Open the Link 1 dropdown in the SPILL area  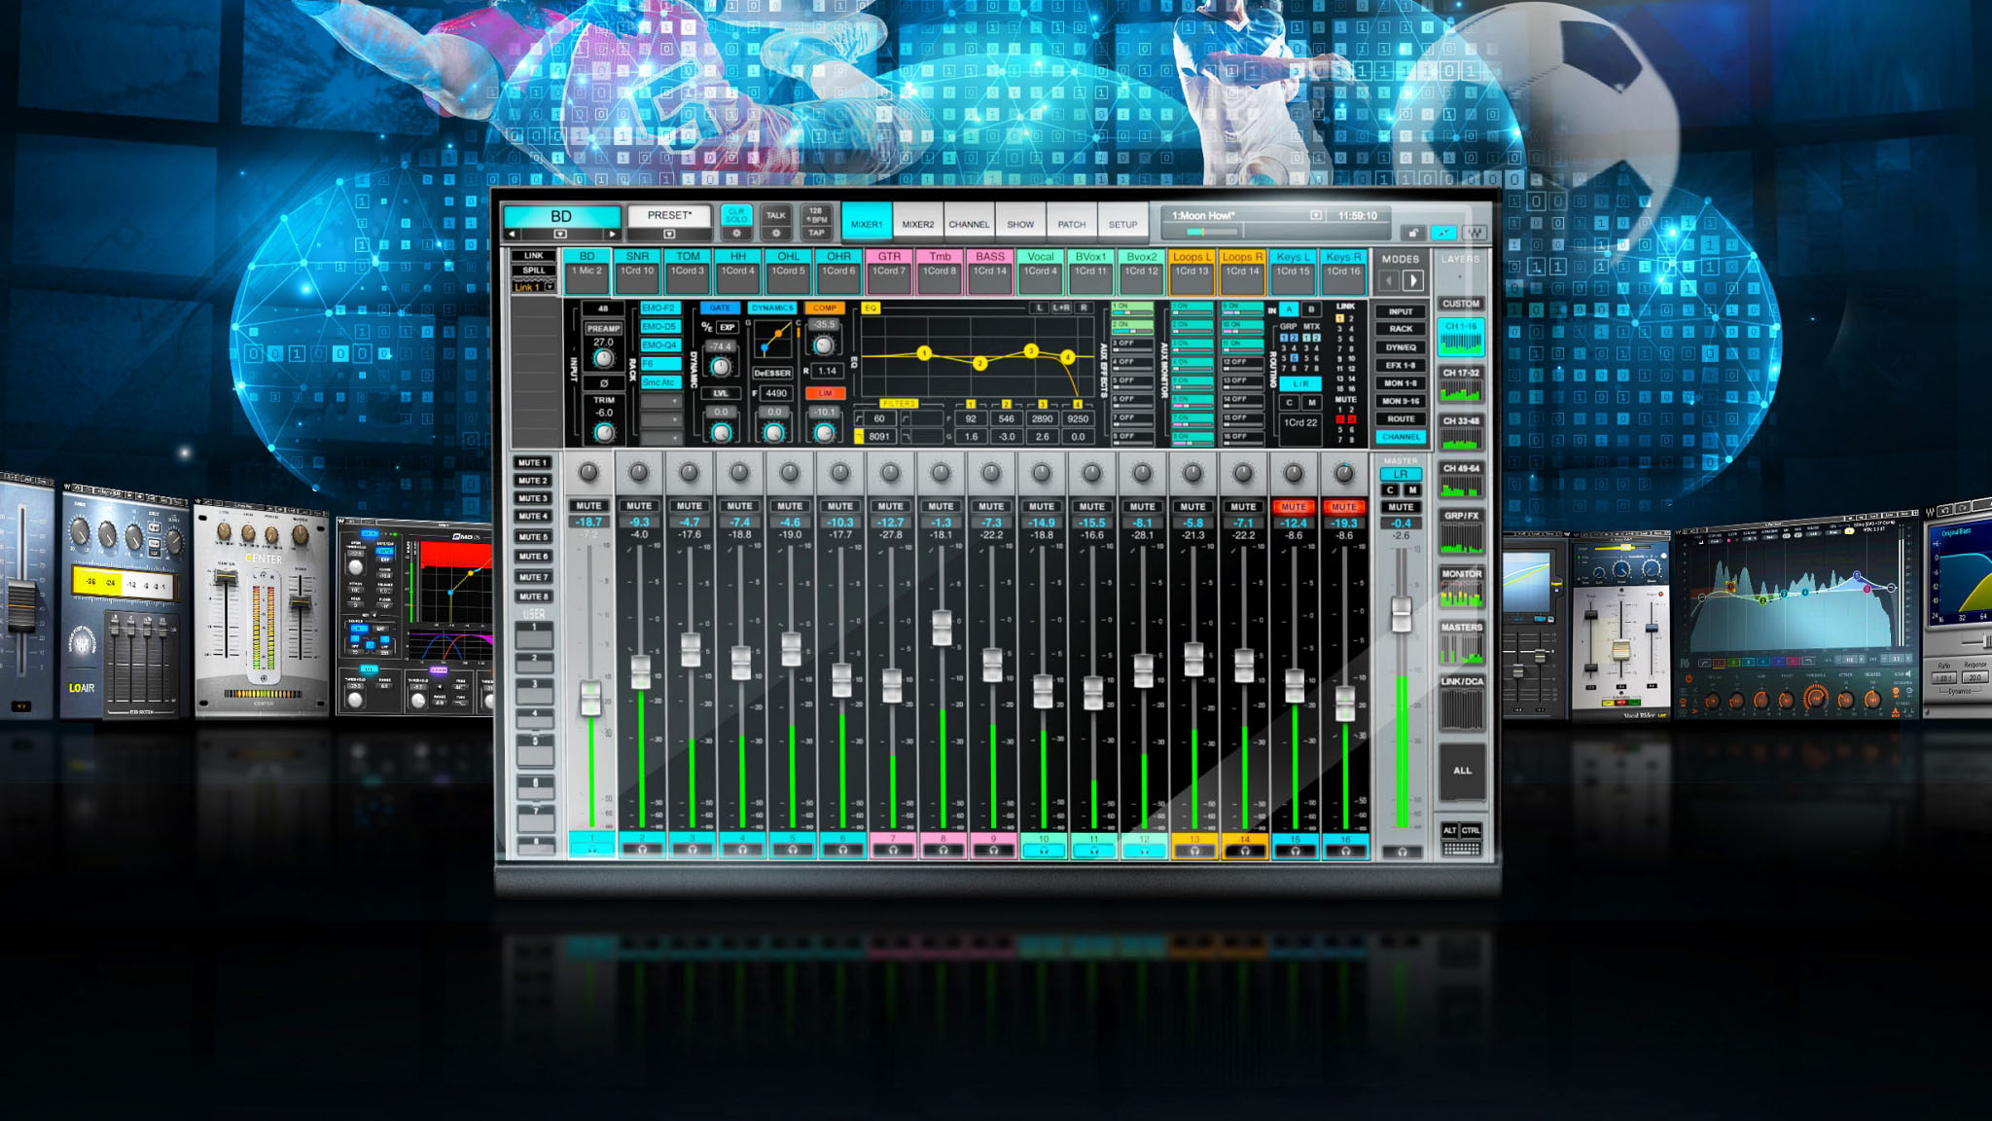[x=550, y=286]
